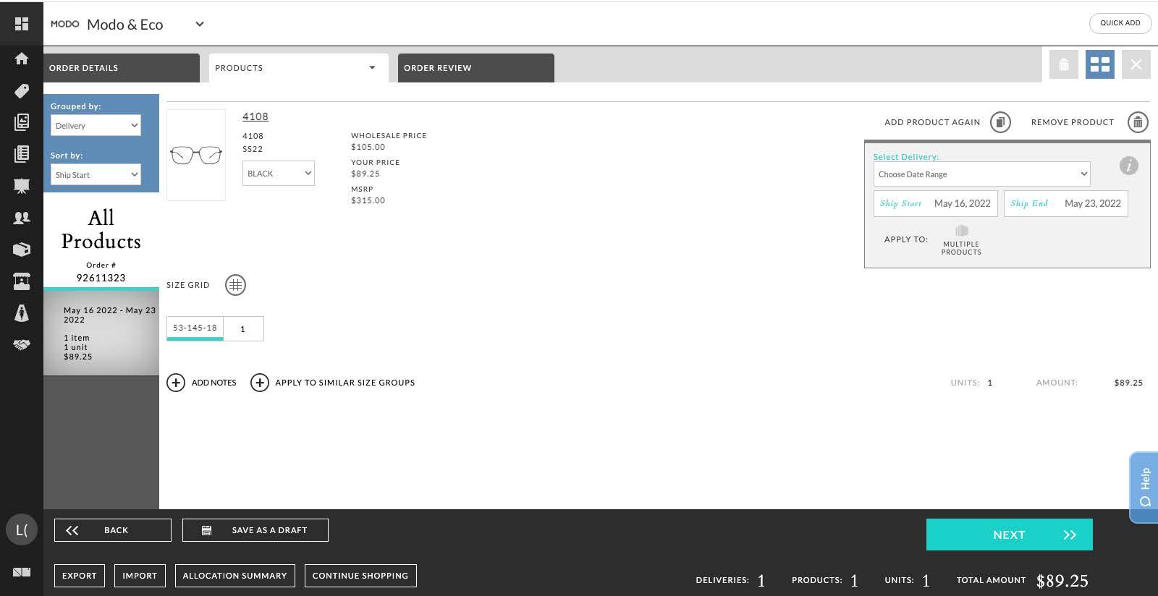This screenshot has height=596, width=1158.
Task: Go to Home via sidebar house icon
Action: coord(22,59)
